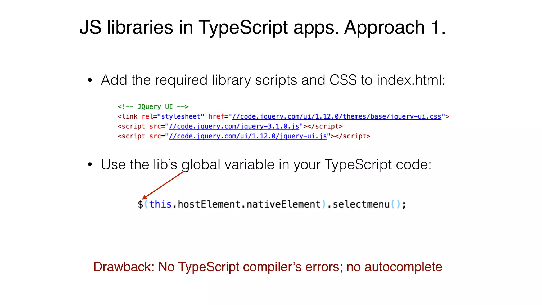Select the 'Add the required library scripts' bullet

(x=273, y=80)
